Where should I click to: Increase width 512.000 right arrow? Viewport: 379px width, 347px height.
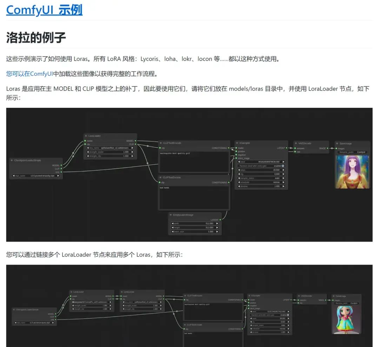click(x=217, y=223)
